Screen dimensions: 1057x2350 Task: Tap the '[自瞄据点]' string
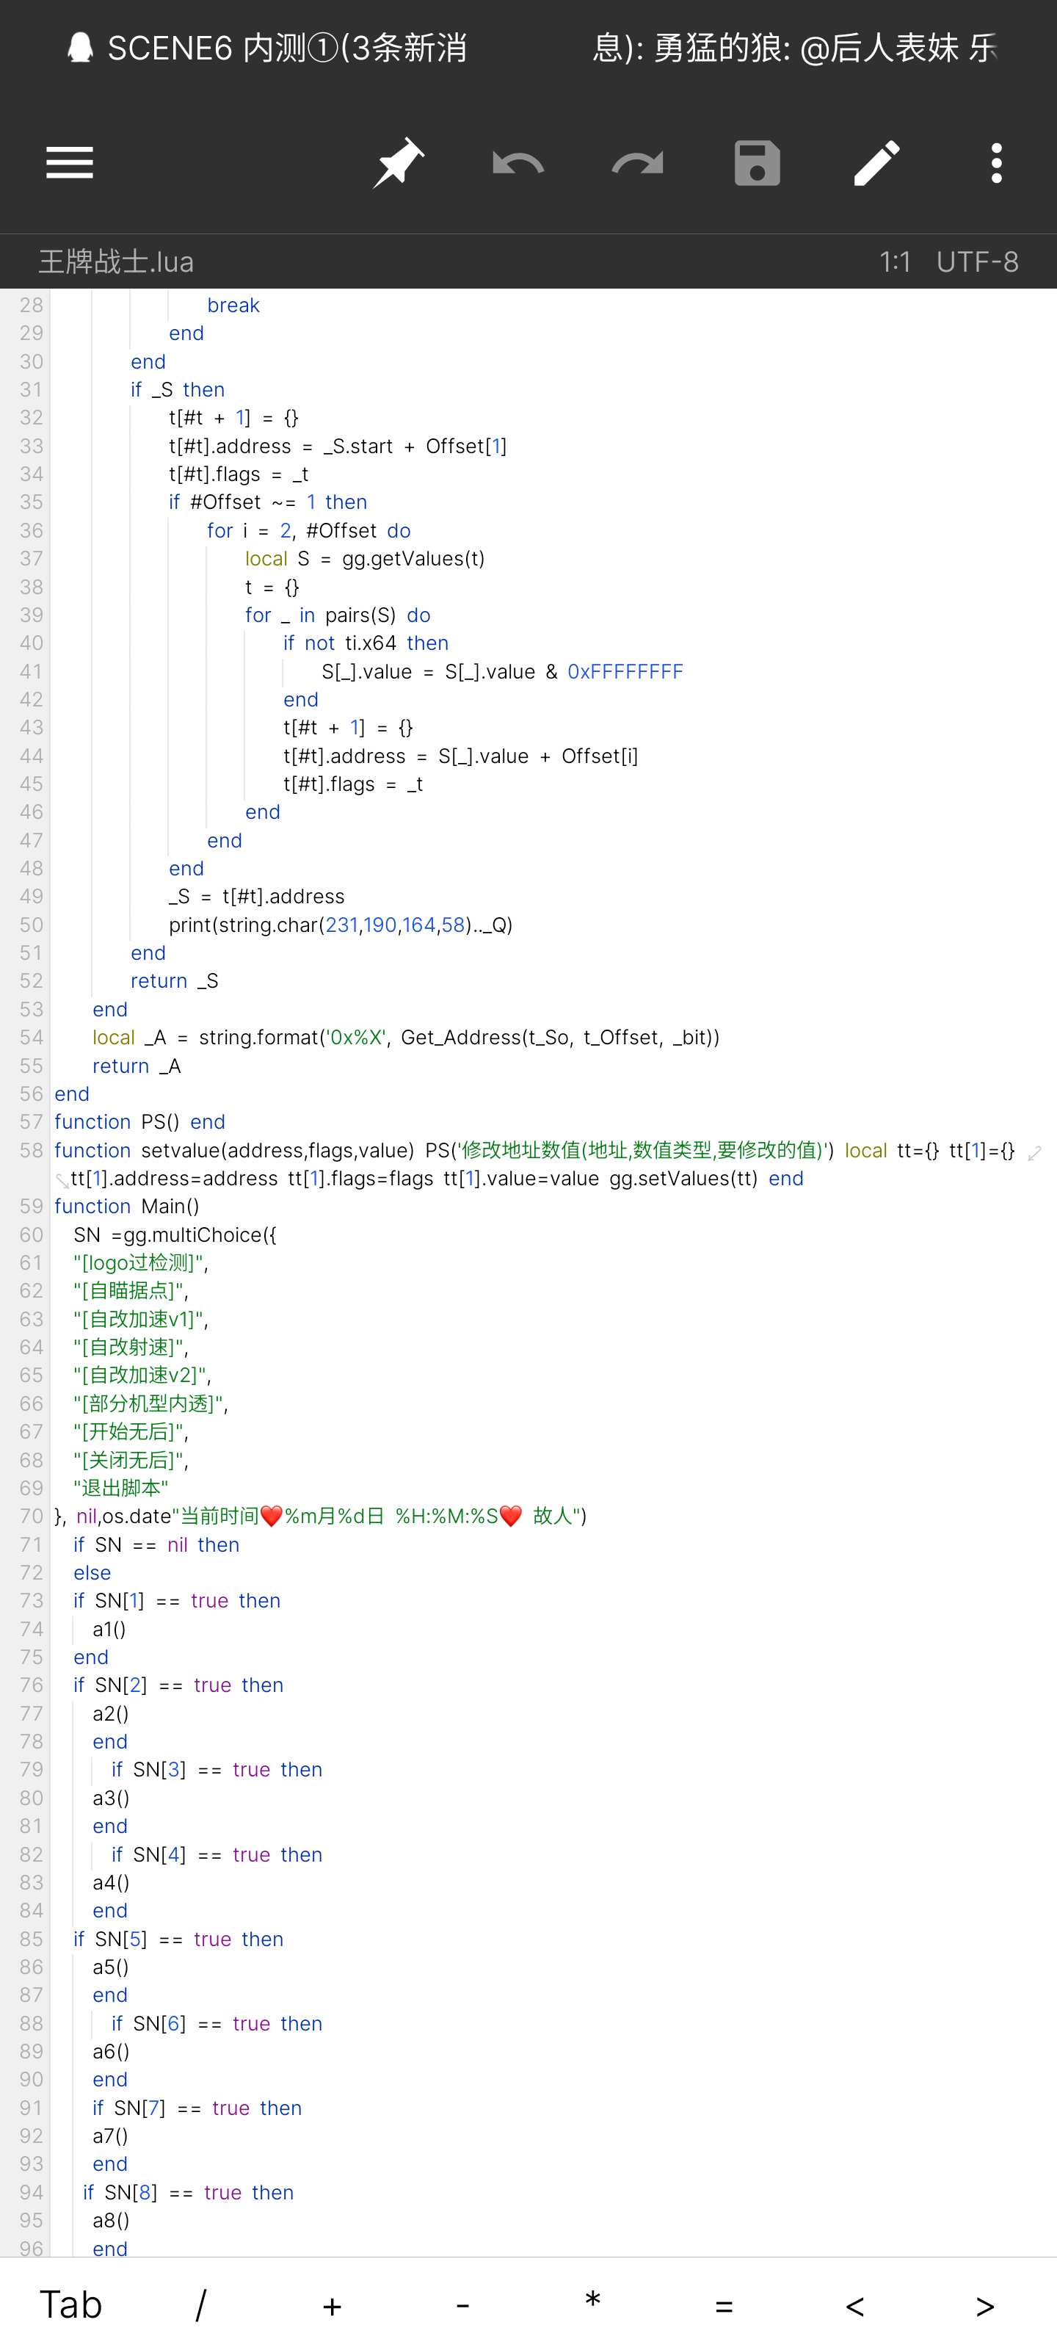point(128,1291)
